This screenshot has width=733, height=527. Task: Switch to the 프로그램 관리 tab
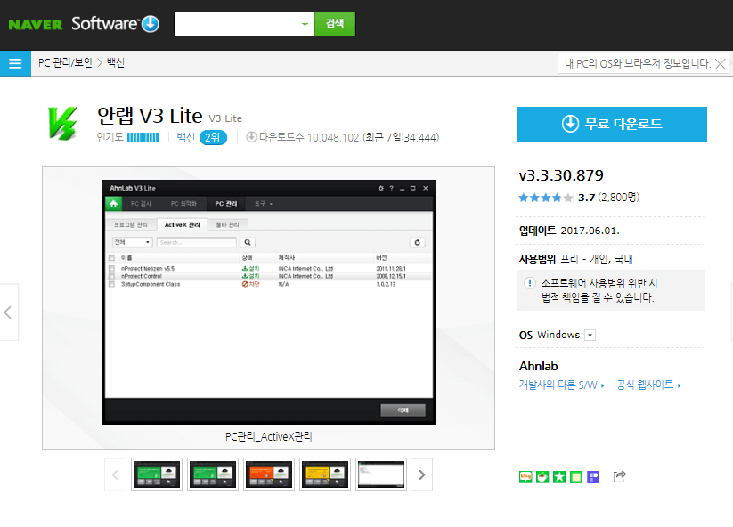(x=131, y=224)
